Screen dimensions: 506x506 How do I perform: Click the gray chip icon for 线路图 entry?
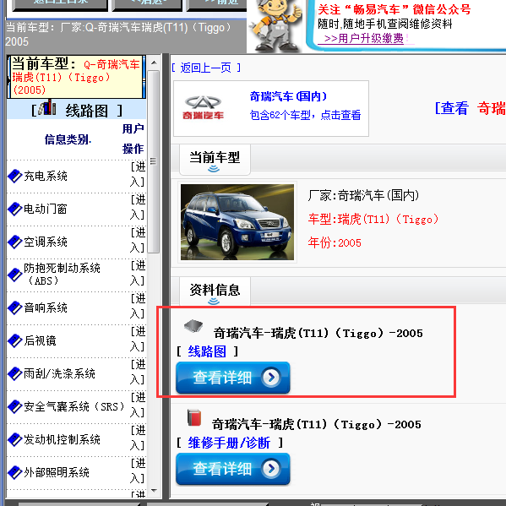pyautogui.click(x=193, y=326)
